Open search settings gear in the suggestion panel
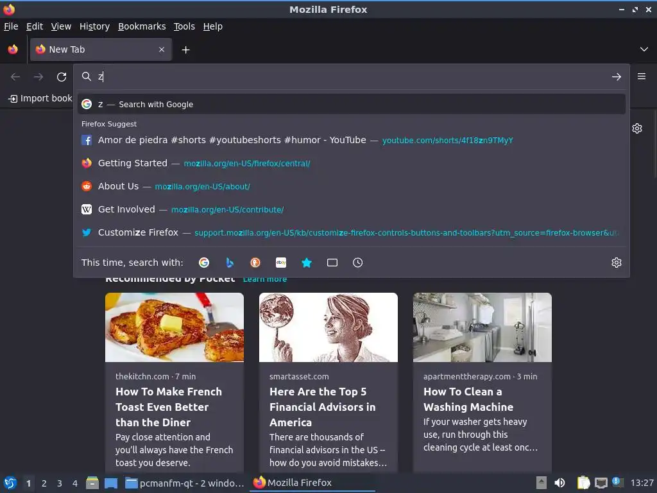 coord(617,263)
